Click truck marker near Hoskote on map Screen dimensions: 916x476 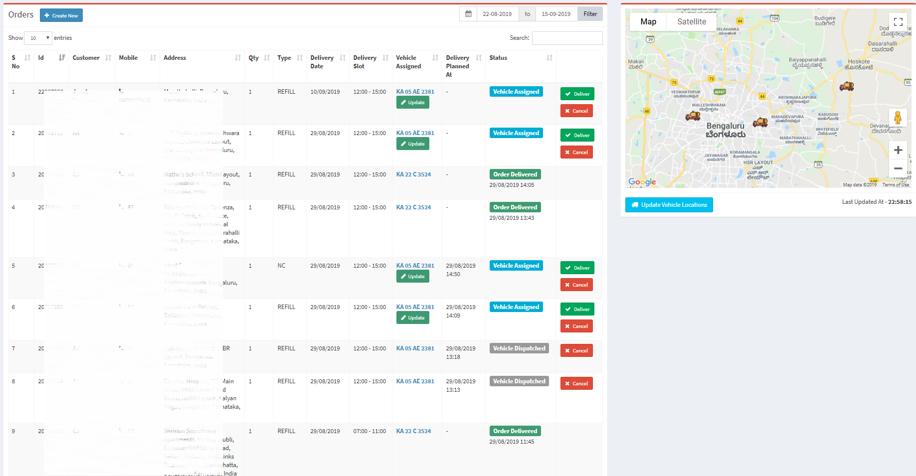tap(847, 86)
